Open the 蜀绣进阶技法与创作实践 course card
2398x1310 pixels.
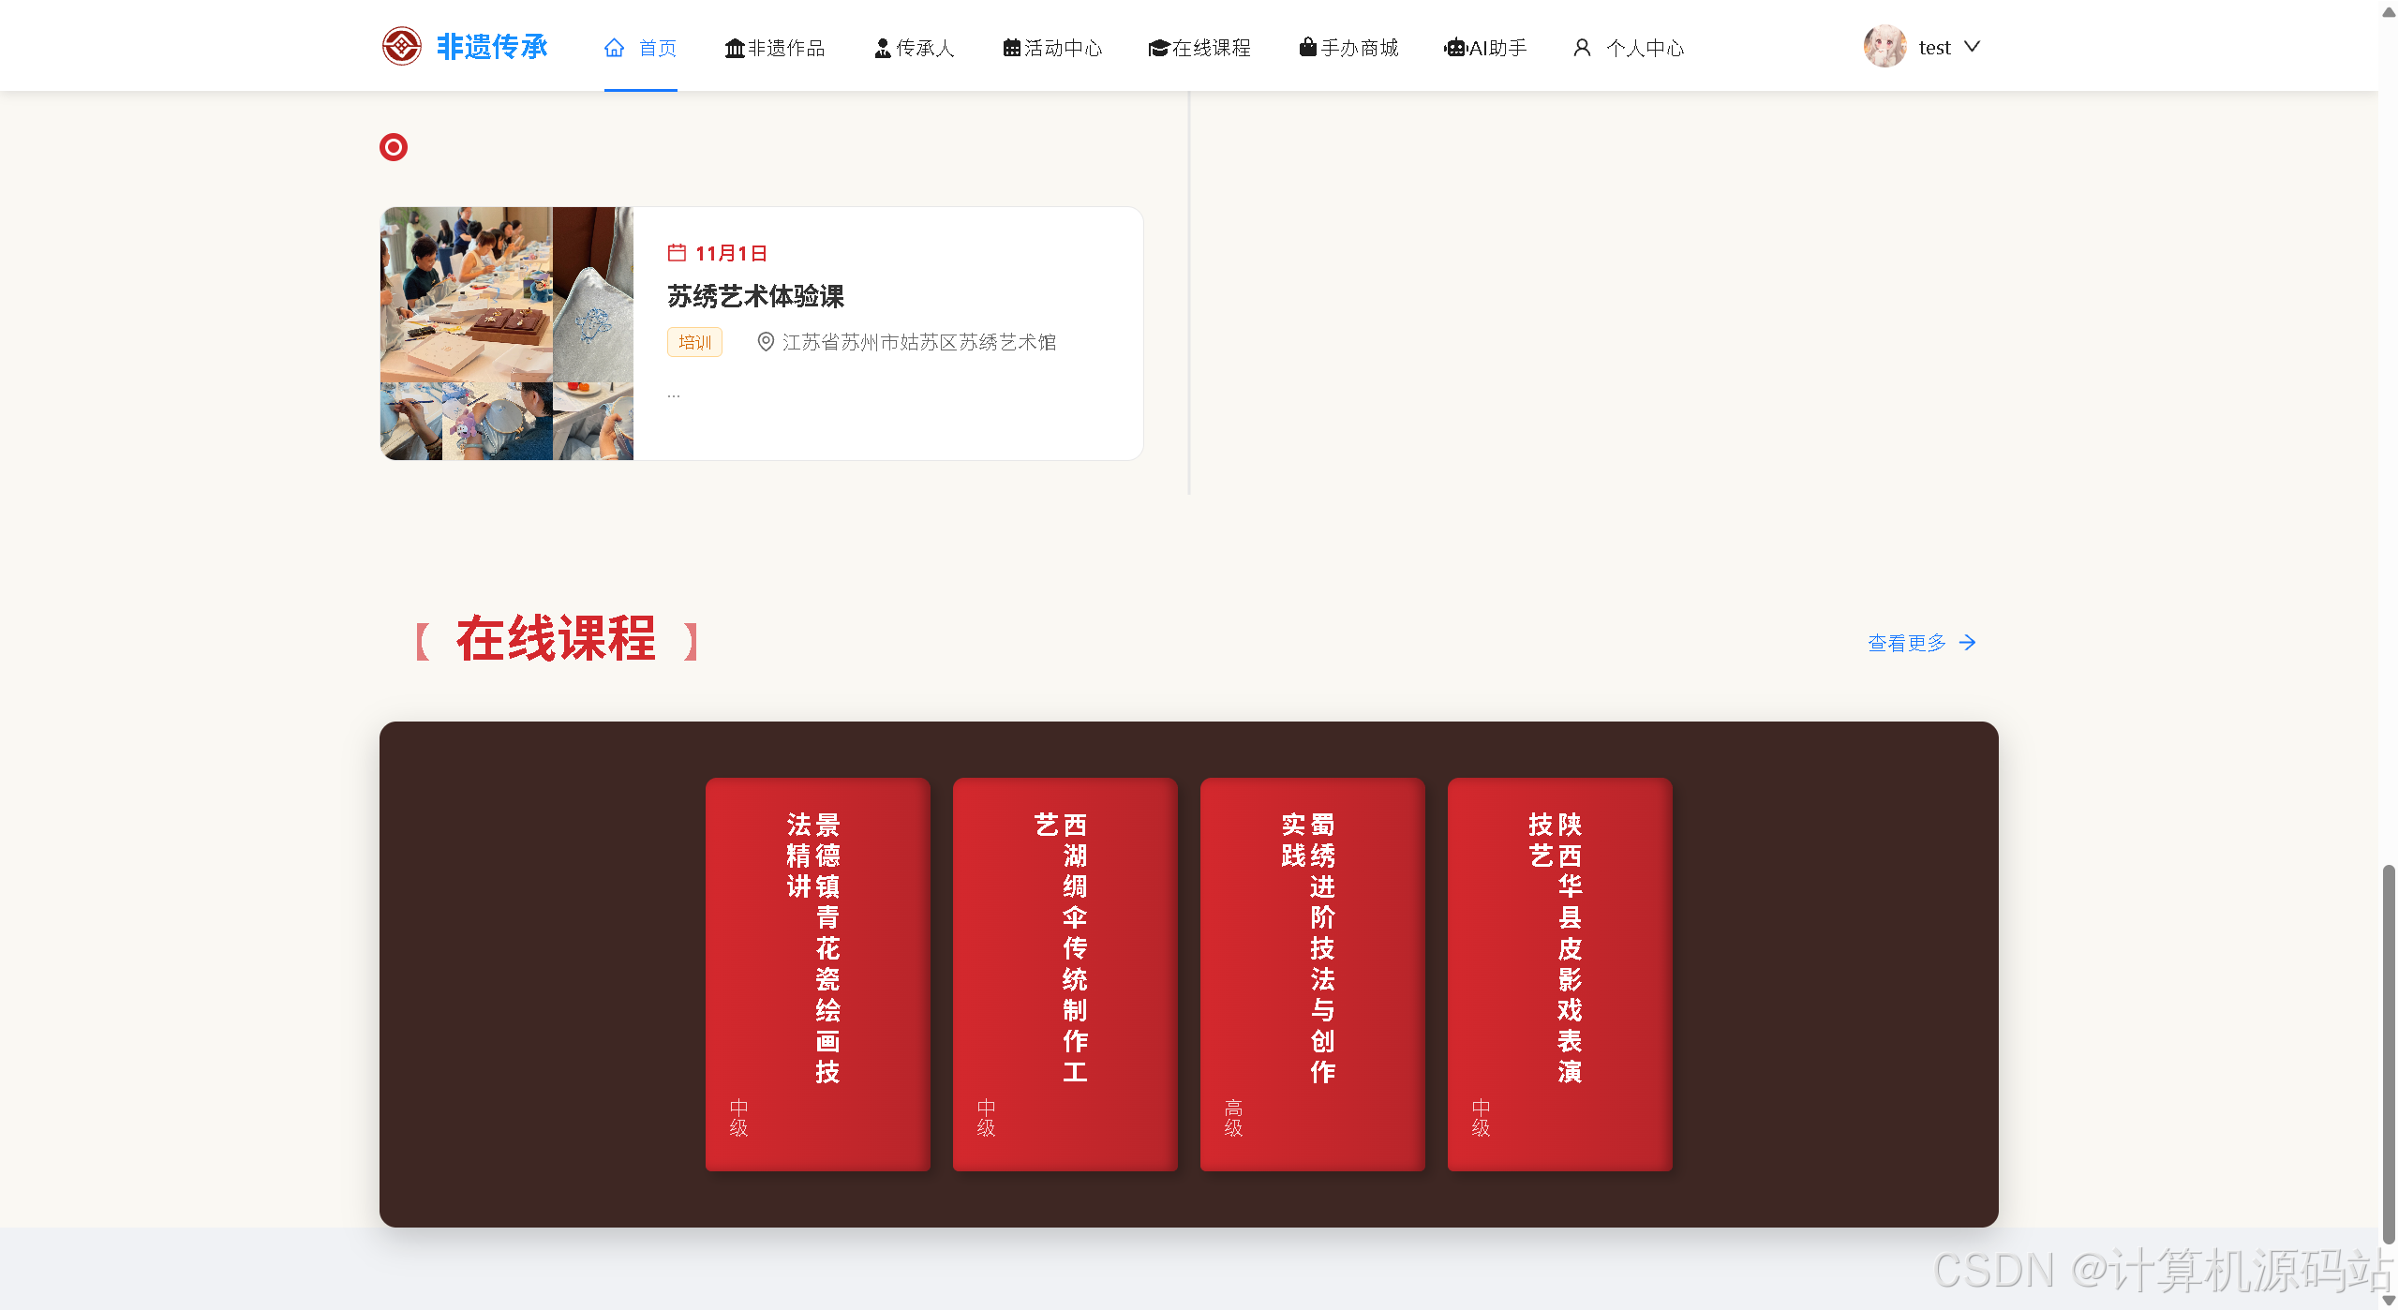1312,974
